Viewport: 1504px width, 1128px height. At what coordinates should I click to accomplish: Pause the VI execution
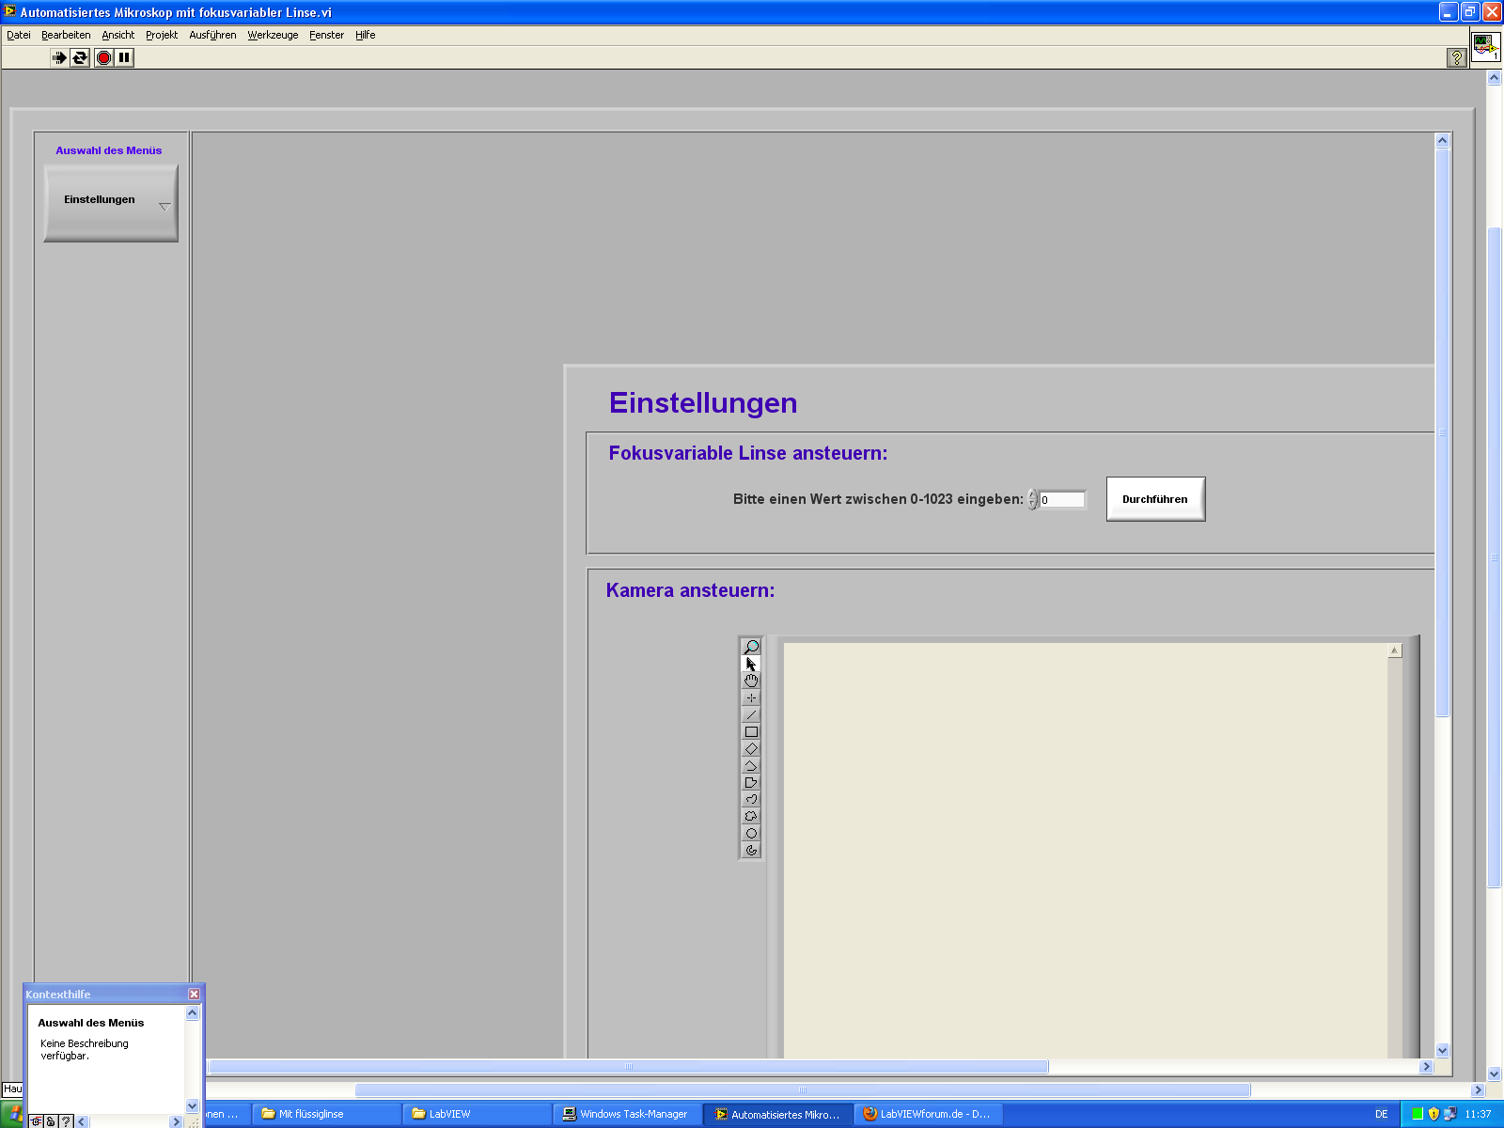(124, 57)
